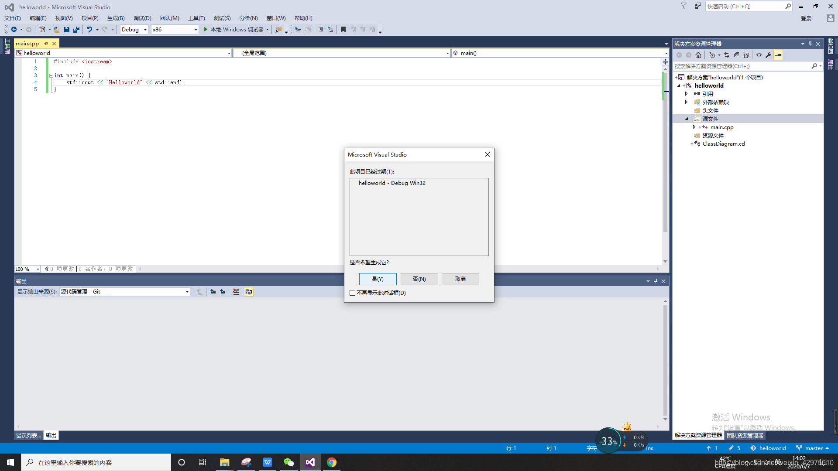Toggle Preview Selected Items highlighted icon
Image resolution: width=838 pixels, height=471 pixels.
pos(778,55)
